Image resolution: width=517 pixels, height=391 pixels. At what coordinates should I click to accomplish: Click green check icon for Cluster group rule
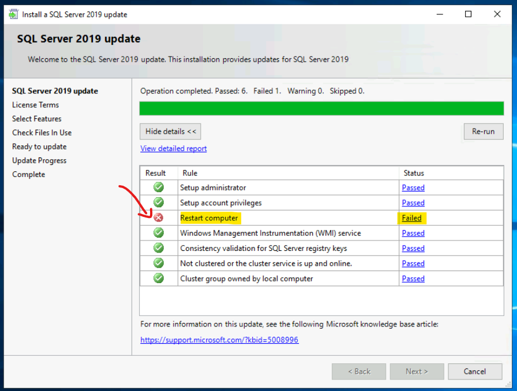pyautogui.click(x=159, y=278)
